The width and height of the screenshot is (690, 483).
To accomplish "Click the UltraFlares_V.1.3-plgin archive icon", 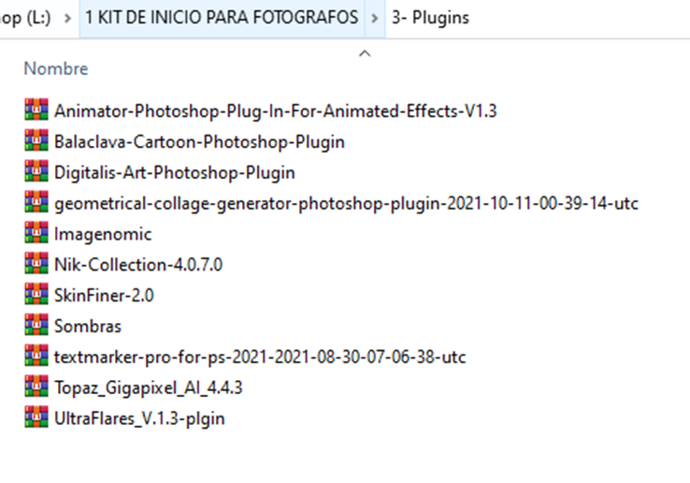I will coord(36,417).
